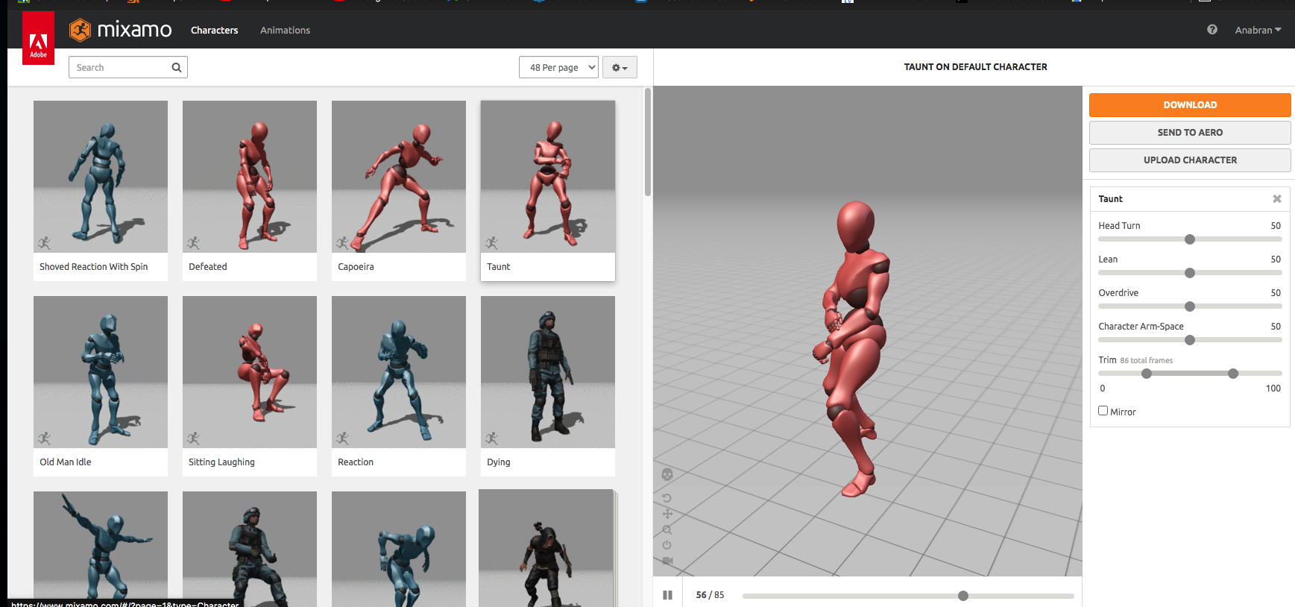The height and width of the screenshot is (607, 1295).
Task: Click the SEND TO AERO button
Action: click(x=1190, y=133)
